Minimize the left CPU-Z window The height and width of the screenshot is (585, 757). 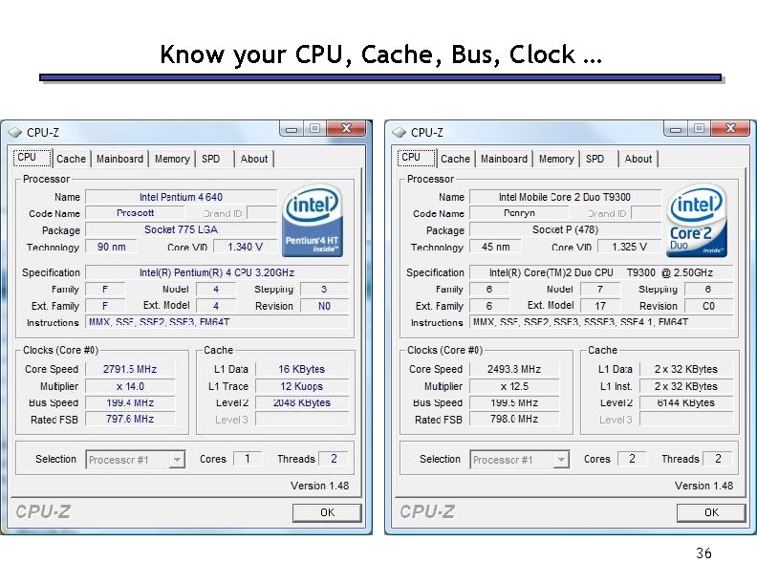click(x=292, y=129)
